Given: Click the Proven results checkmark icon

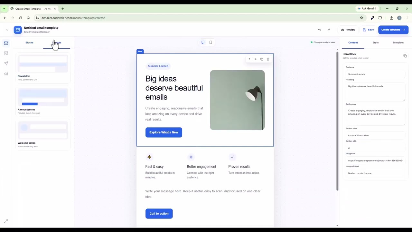Looking at the screenshot, I should pos(232,157).
